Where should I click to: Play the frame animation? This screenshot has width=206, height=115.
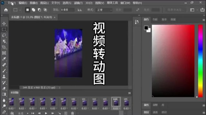pyautogui.click(x=46, y=113)
